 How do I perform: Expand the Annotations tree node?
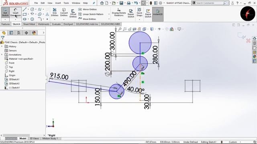coord(2,55)
